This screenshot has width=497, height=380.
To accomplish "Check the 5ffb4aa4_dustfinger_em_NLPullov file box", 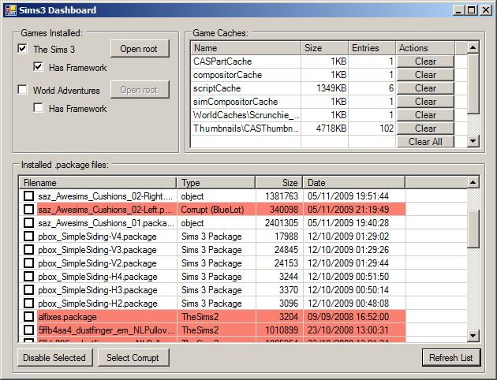I will pos(29,330).
